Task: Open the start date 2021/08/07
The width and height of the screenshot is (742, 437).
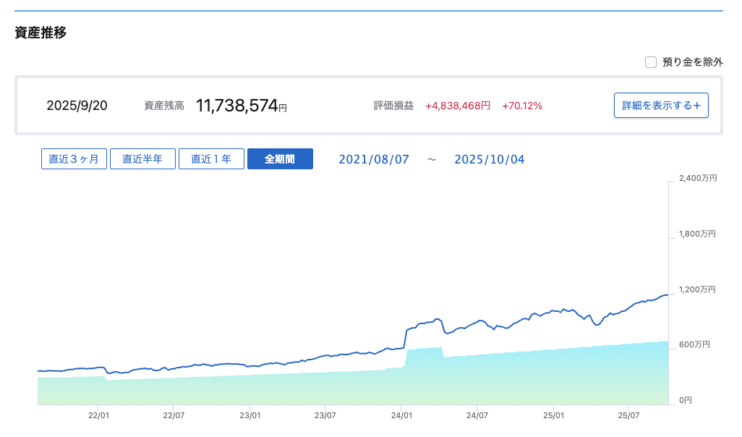Action: point(374,159)
